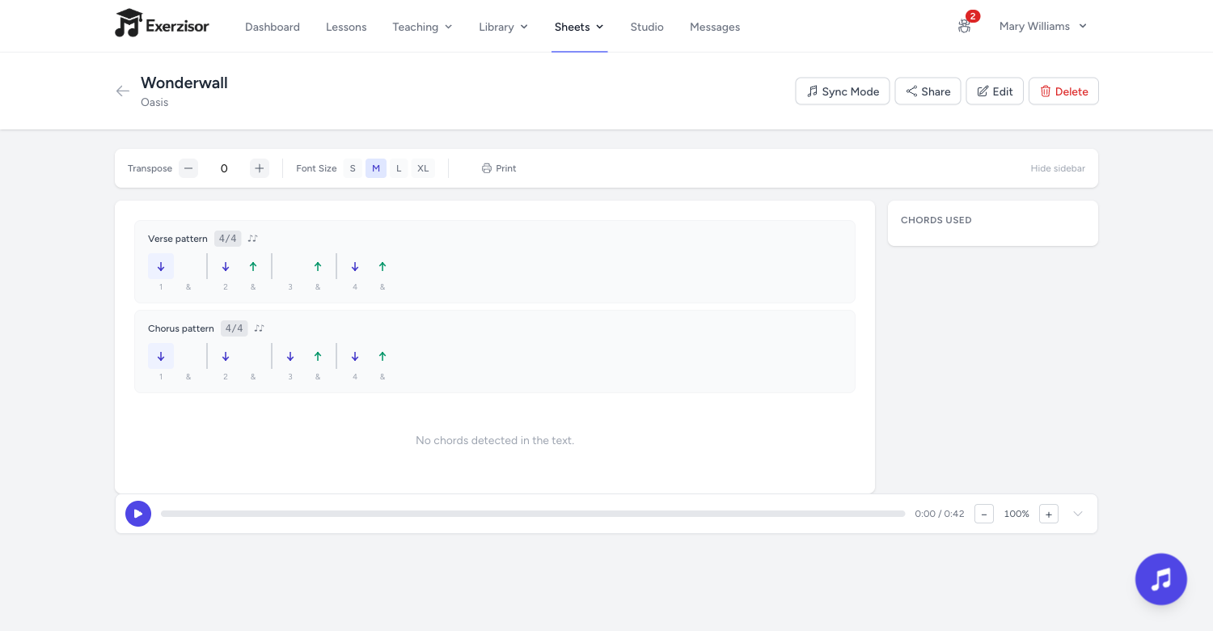Click Verse pattern up-strum after beat 4
The image size is (1213, 631).
pyautogui.click(x=382, y=266)
